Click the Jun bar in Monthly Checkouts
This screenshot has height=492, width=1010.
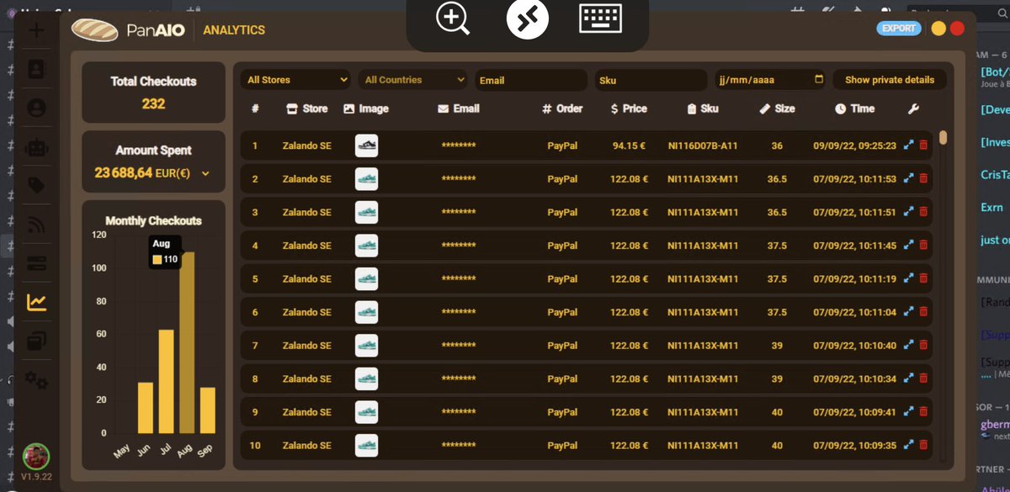[x=146, y=408]
